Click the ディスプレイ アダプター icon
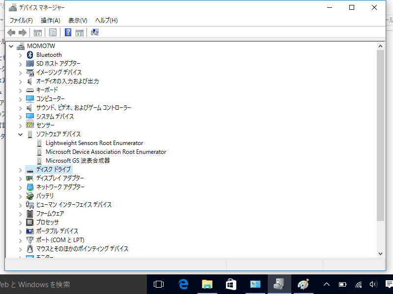Image resolution: width=393 pixels, height=294 pixels. pyautogui.click(x=30, y=178)
